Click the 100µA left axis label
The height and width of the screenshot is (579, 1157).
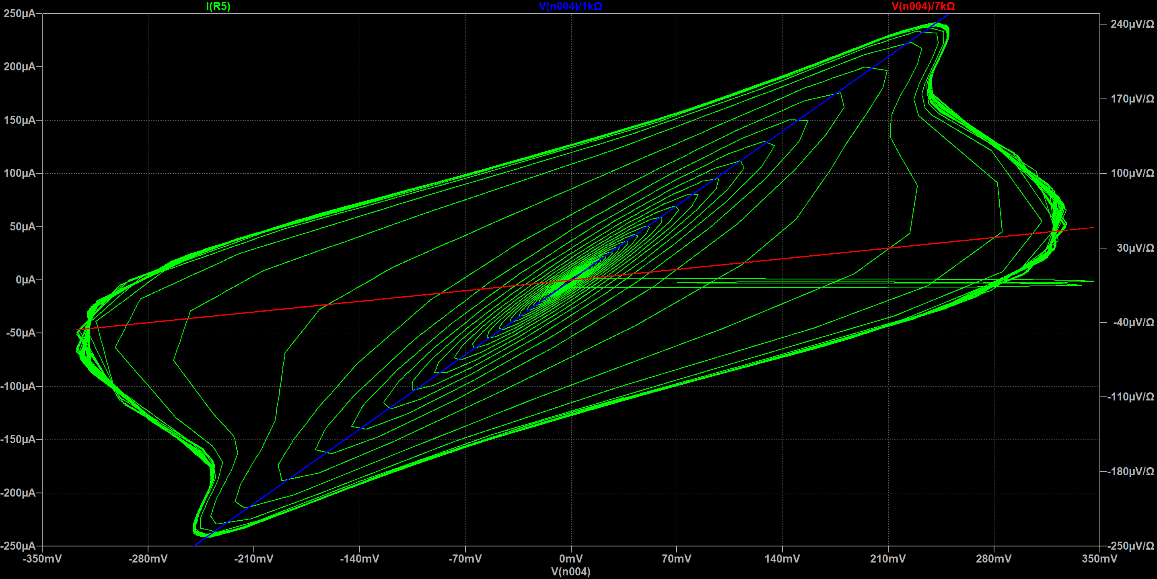(x=19, y=173)
